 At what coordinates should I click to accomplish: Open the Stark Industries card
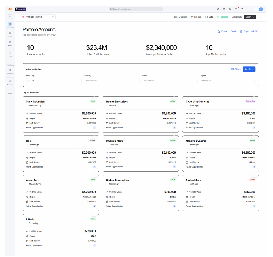coord(61,114)
